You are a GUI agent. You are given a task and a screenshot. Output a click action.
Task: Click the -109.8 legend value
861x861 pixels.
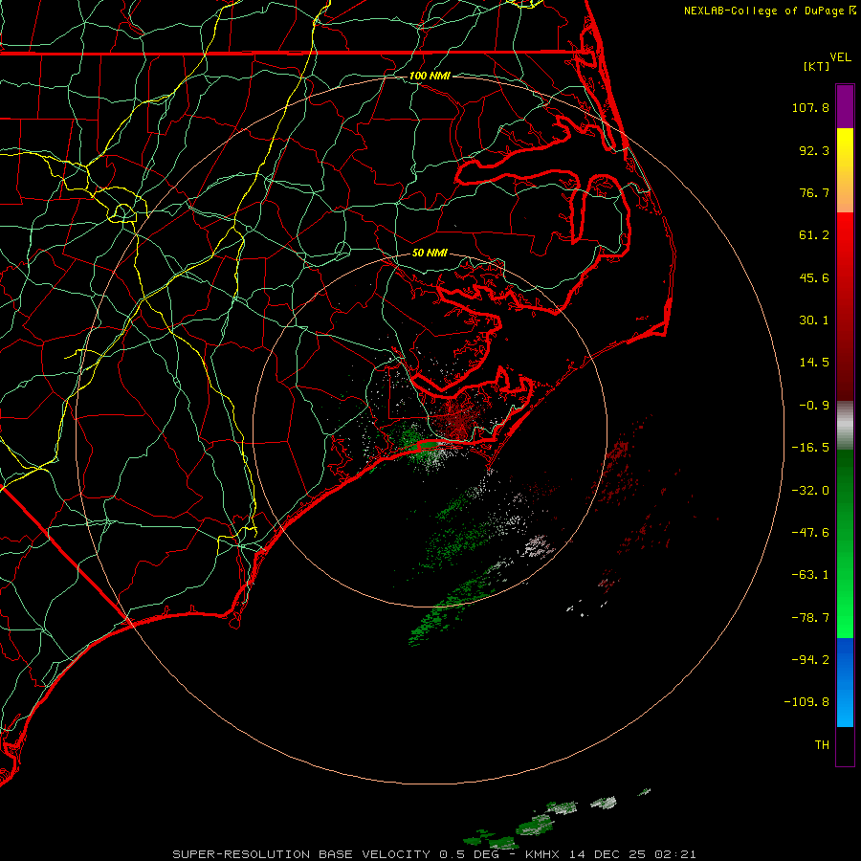[x=807, y=702]
